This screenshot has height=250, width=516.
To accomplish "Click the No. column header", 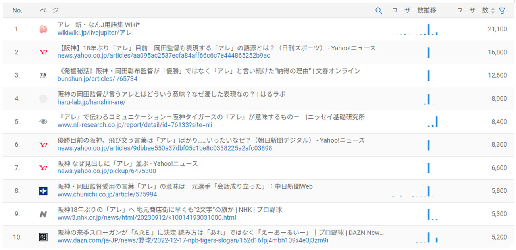I will 17,11.
